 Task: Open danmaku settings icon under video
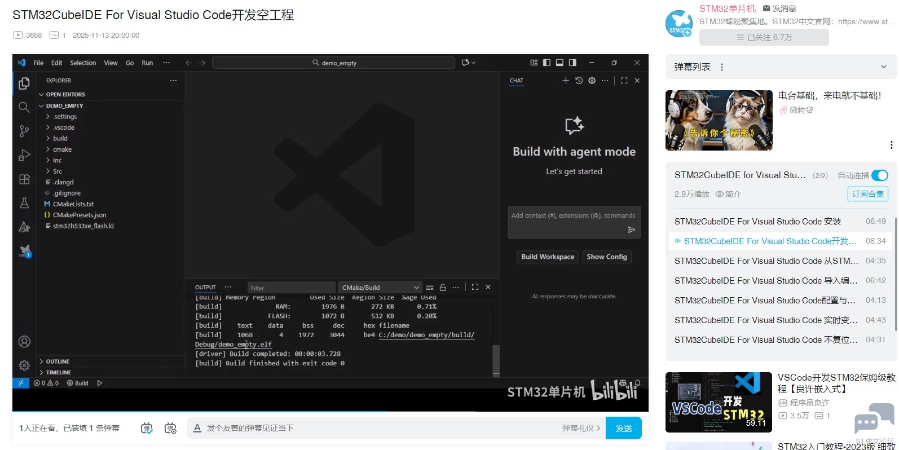(170, 429)
